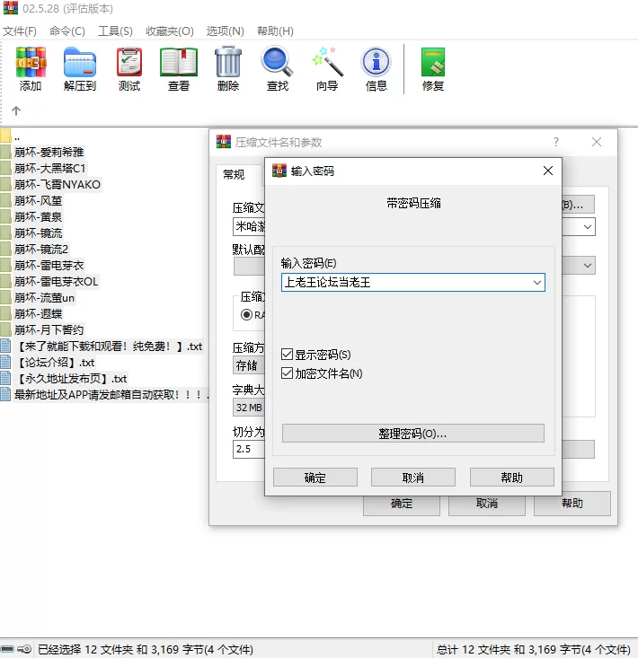The width and height of the screenshot is (638, 658).
Task: Click 整理密码(O)... button
Action: 412,433
